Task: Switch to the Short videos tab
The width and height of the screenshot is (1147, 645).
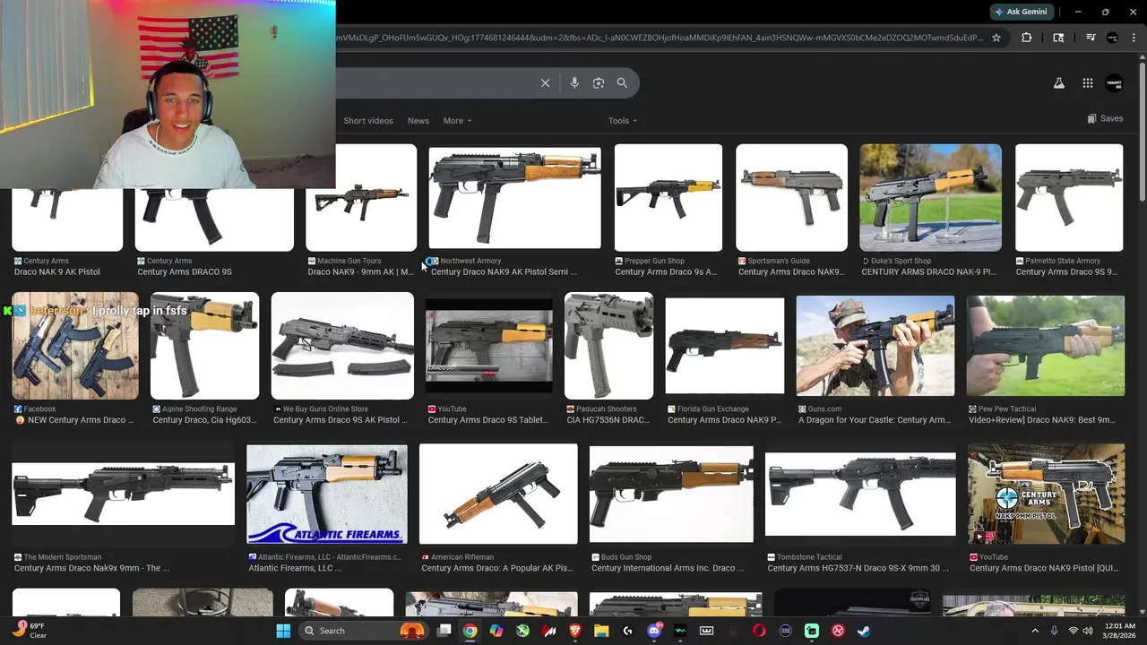Action: pyautogui.click(x=368, y=120)
